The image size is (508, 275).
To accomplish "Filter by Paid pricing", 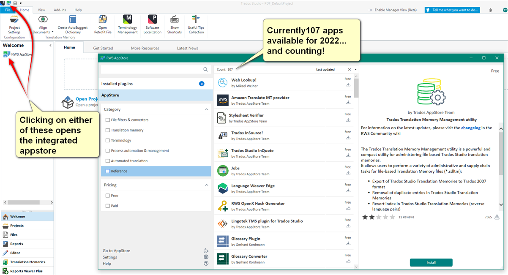I will coord(108,206).
